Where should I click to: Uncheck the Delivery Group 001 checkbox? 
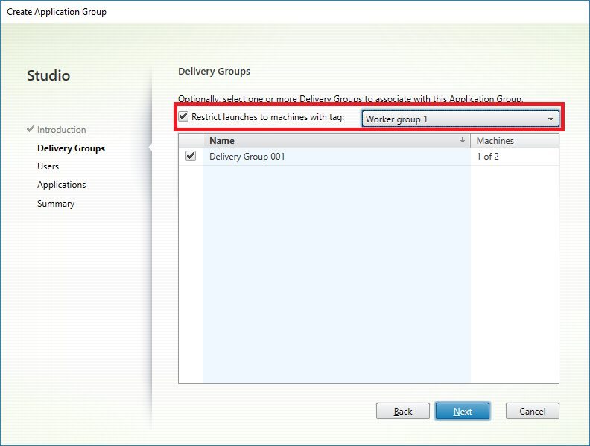[x=191, y=156]
